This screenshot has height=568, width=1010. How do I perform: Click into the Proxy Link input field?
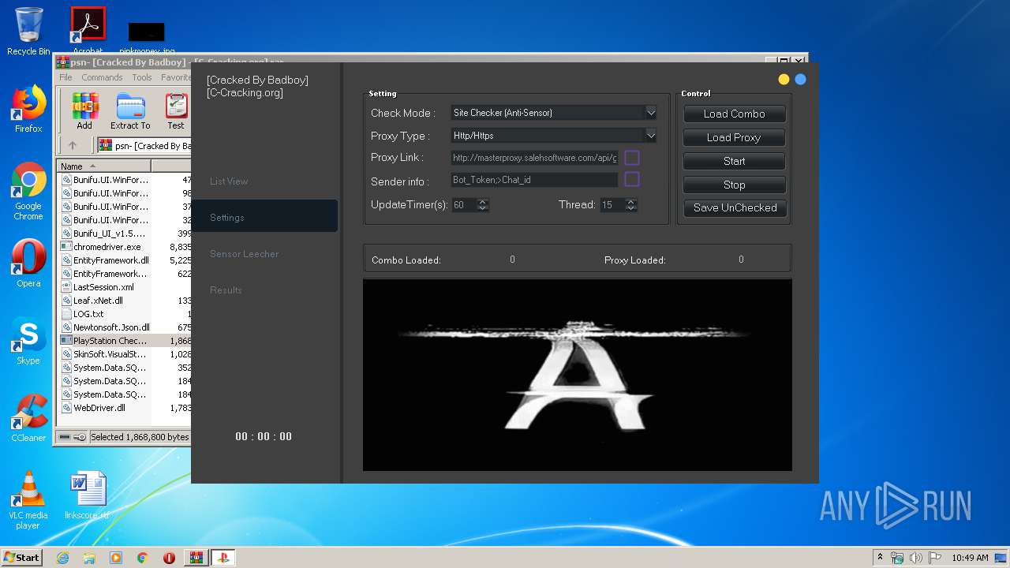534,158
